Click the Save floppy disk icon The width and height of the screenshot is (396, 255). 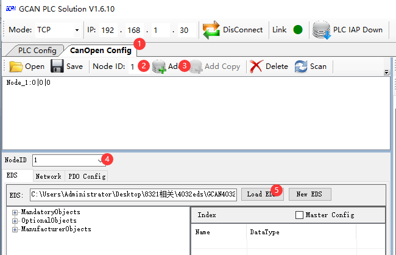[57, 66]
